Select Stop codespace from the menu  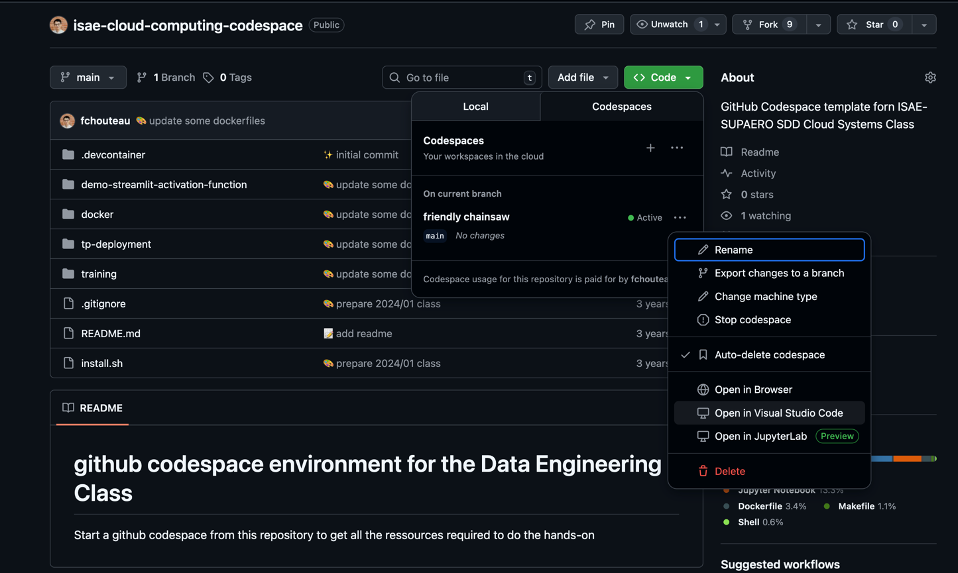click(752, 319)
